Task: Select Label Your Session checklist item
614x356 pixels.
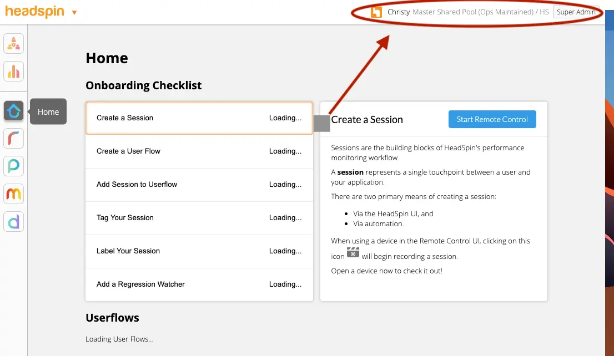Action: pyautogui.click(x=199, y=251)
